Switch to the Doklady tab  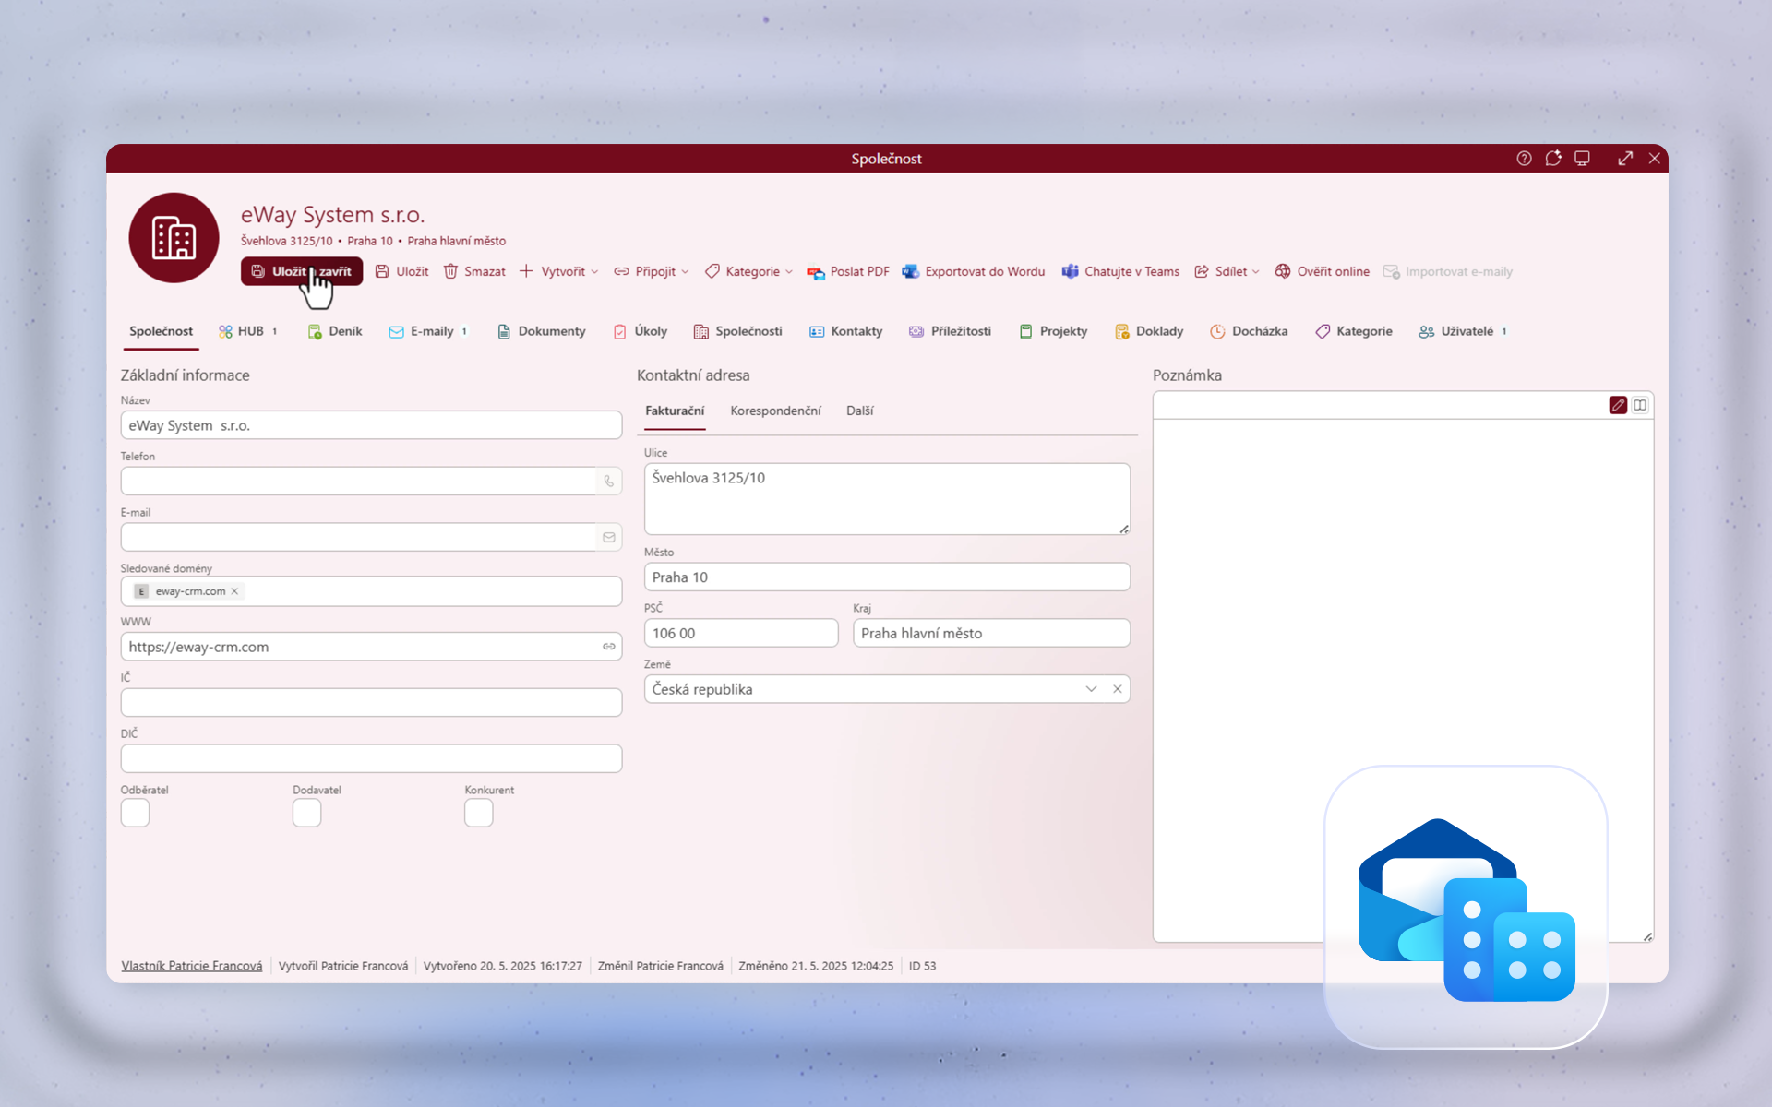(1149, 331)
